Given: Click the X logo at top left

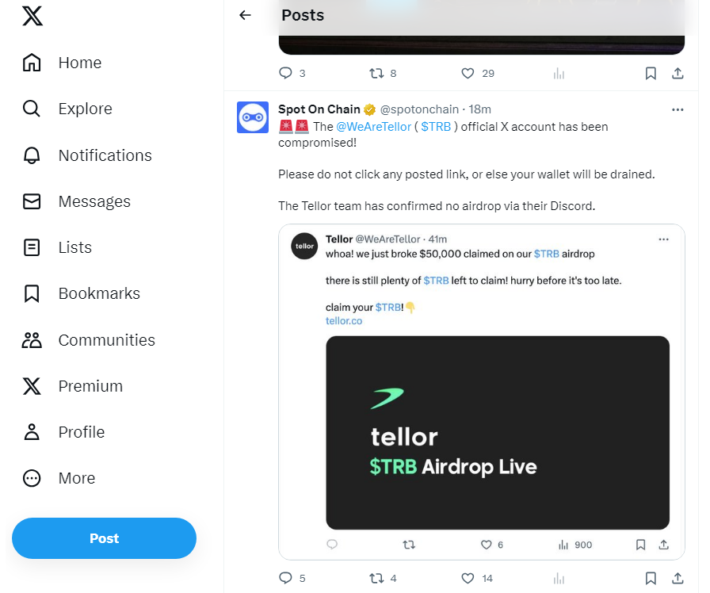Looking at the screenshot, I should [x=32, y=16].
